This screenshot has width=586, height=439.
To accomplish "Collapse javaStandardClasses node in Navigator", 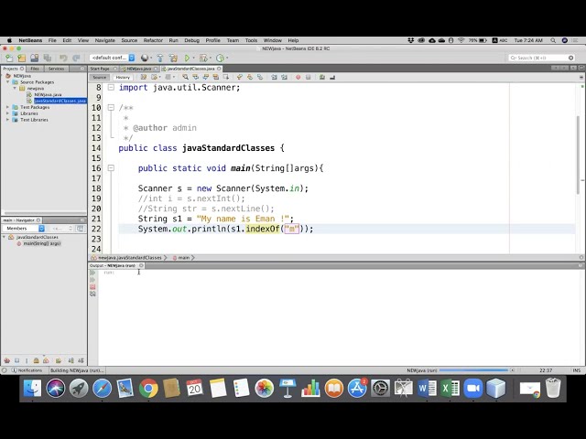I will click(5, 237).
